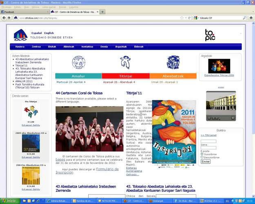Viewport: 255px width, 204px height.
Task: Switch to the Facebook tab
Action: point(24,12)
